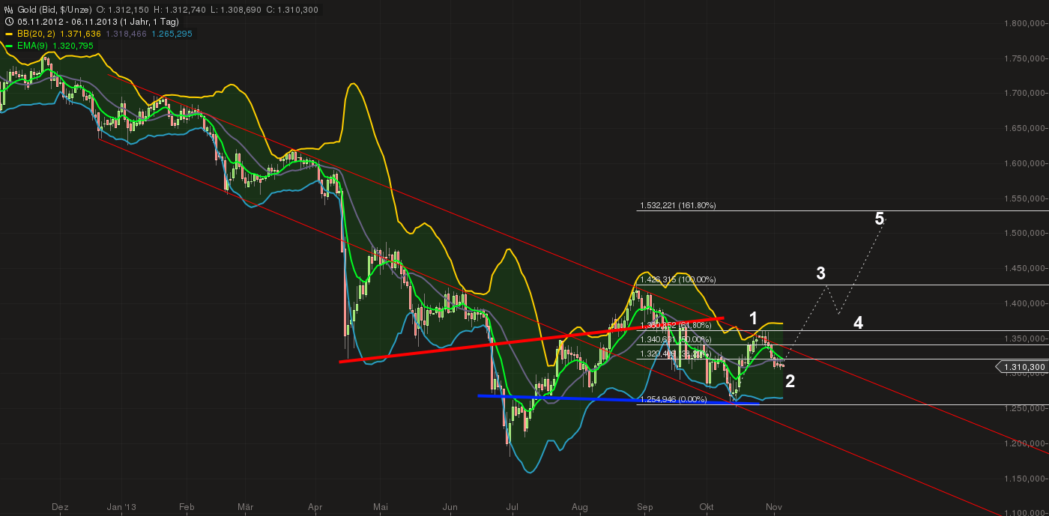Select the 1.550,000 price axis value

[x=1024, y=199]
